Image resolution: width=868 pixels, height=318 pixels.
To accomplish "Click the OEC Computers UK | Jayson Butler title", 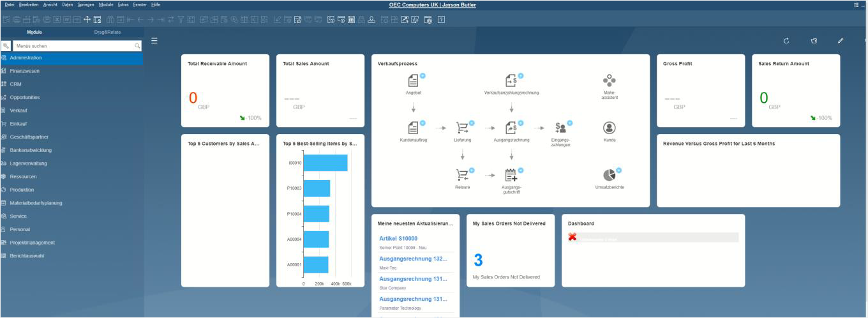I will pos(433,5).
